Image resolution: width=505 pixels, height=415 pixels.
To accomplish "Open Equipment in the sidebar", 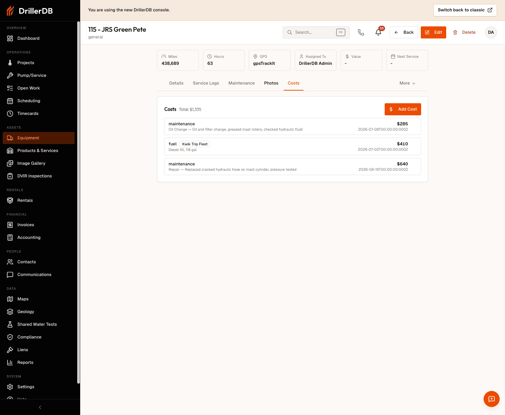I will pyautogui.click(x=38, y=138).
